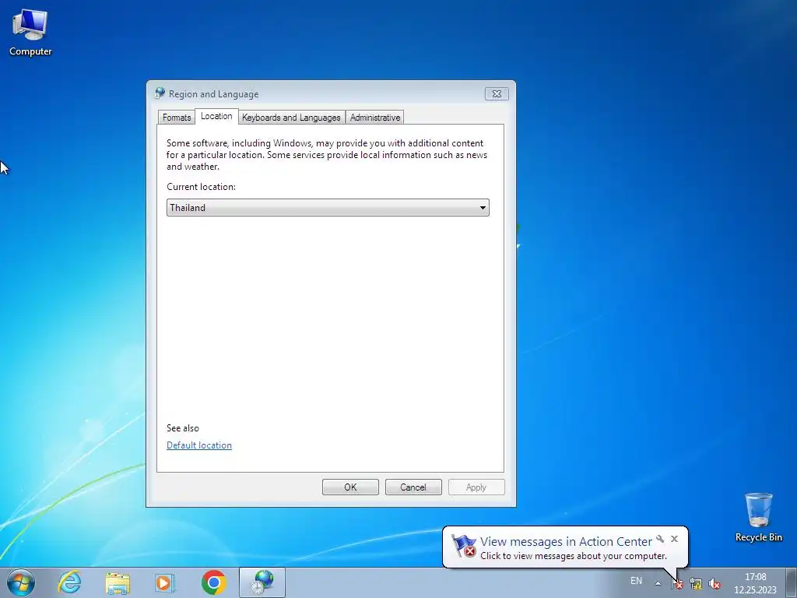797x598 pixels.
Task: Switch to the Formats tab
Action: (x=177, y=118)
